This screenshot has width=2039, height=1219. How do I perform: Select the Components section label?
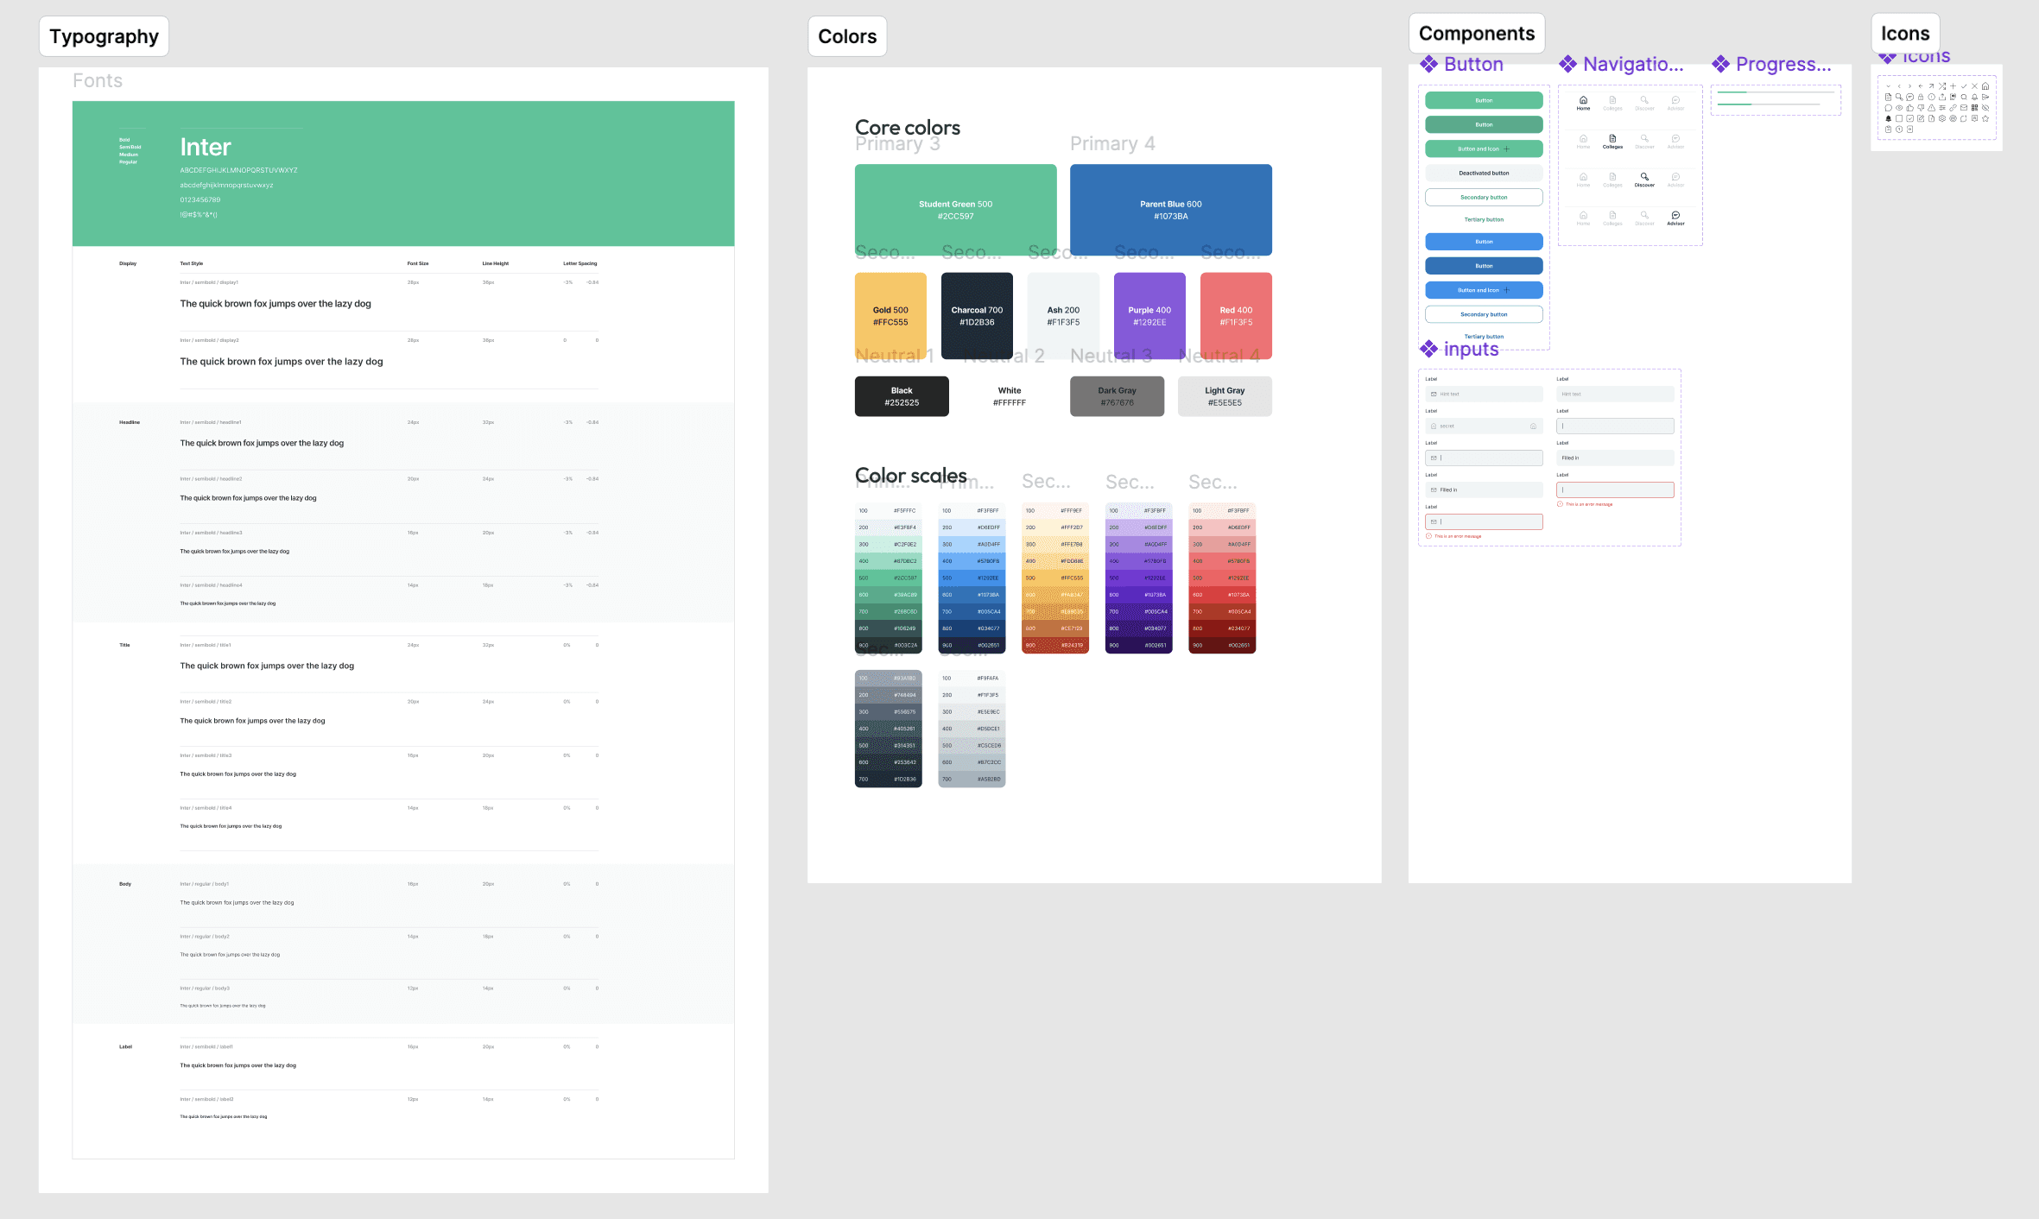point(1477,34)
